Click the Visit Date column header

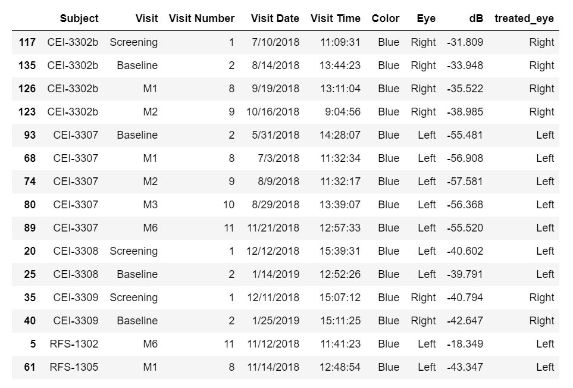[x=275, y=18]
